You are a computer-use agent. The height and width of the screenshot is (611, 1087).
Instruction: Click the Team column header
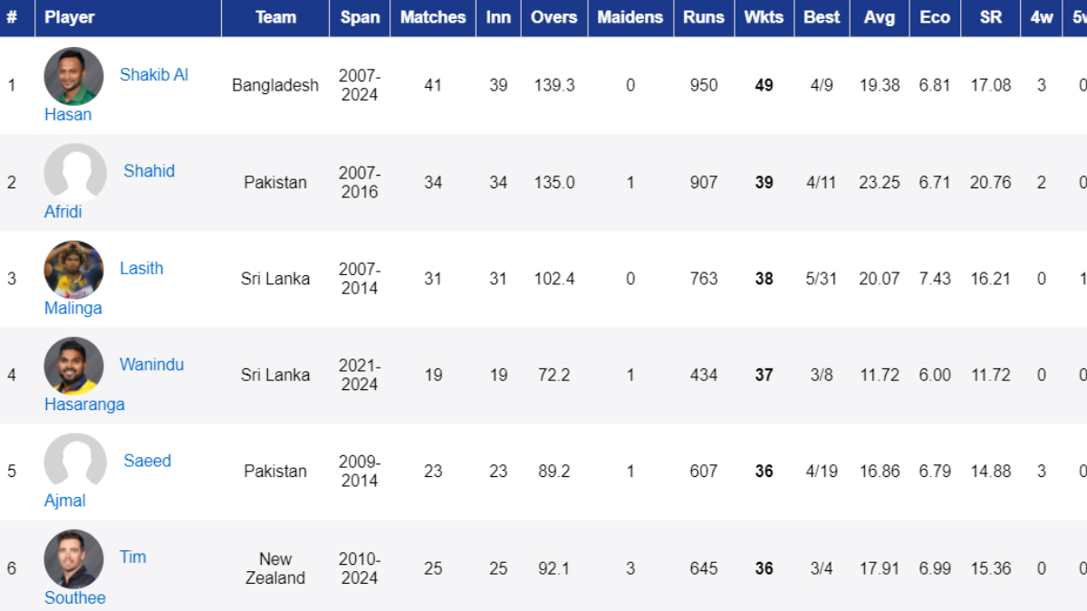click(x=275, y=17)
